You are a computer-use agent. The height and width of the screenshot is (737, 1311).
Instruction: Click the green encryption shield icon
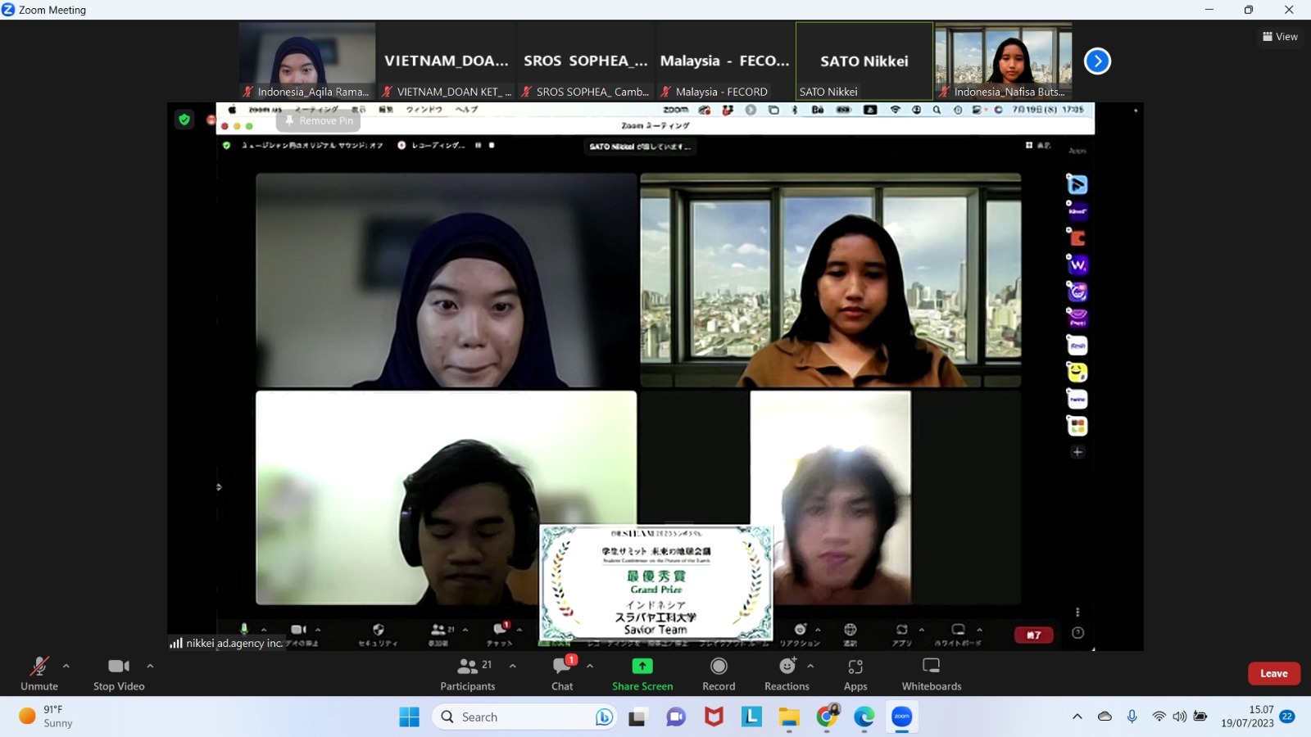click(x=184, y=120)
